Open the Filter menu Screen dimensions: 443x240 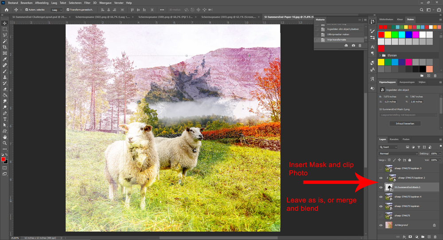87,3
